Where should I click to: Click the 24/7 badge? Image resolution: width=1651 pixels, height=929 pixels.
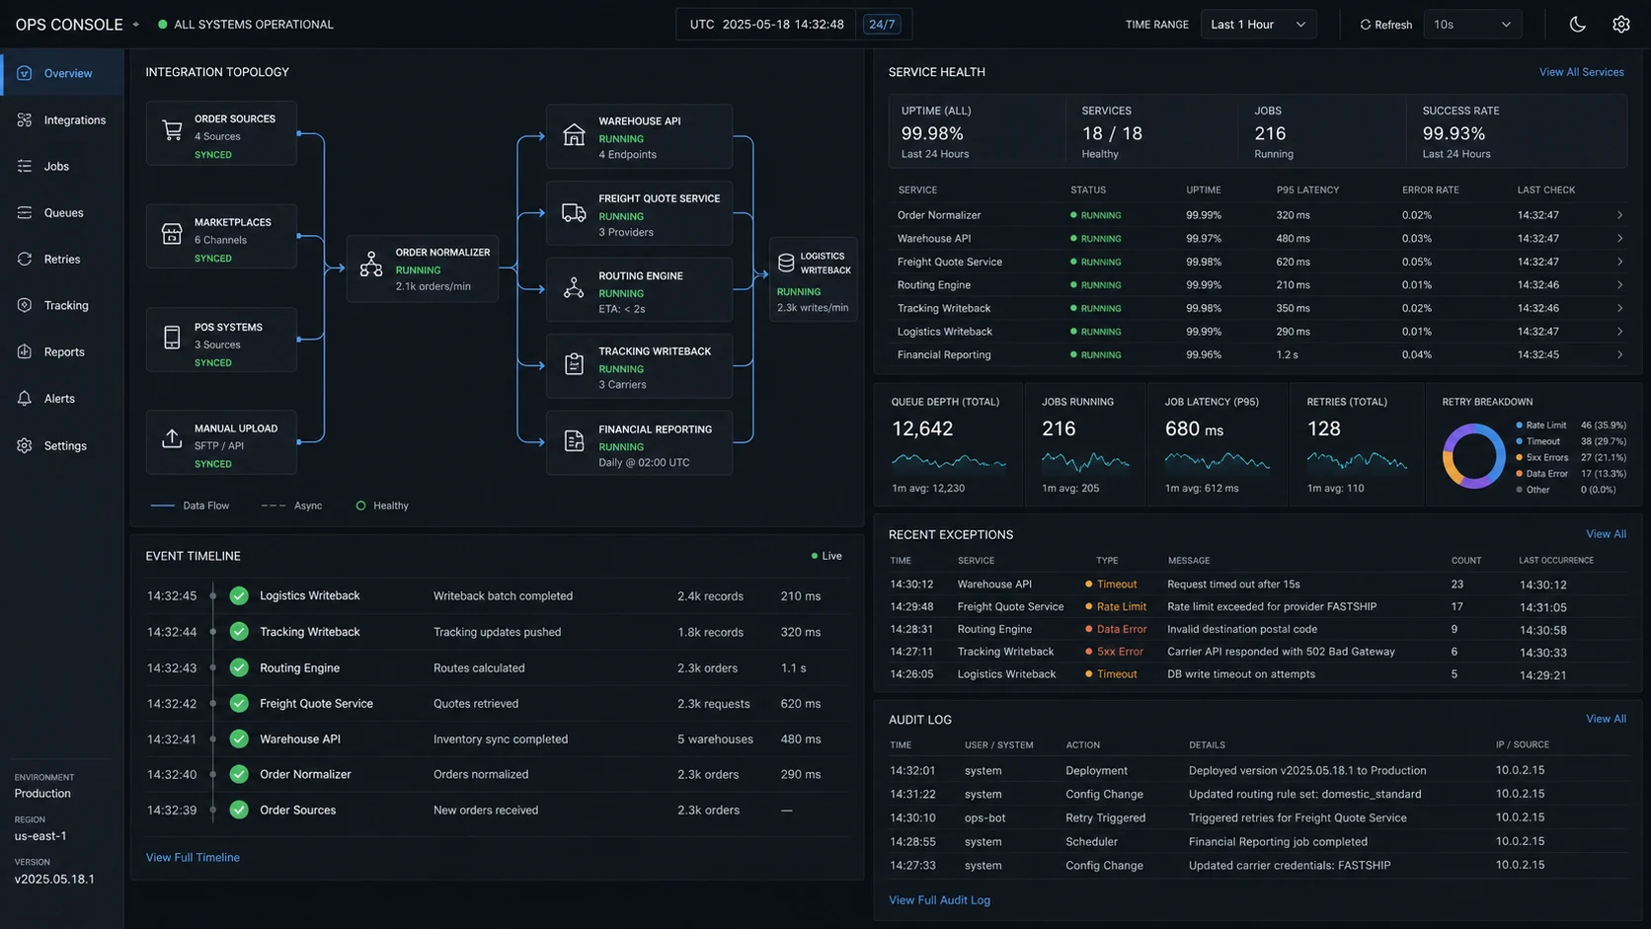(882, 25)
